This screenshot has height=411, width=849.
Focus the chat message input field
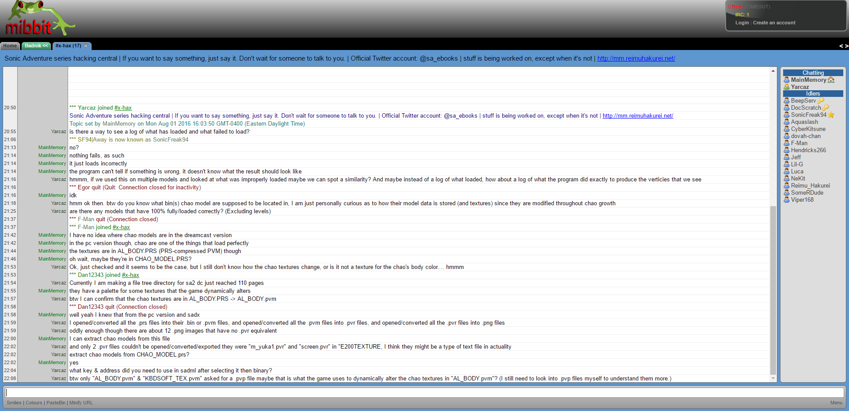424,392
